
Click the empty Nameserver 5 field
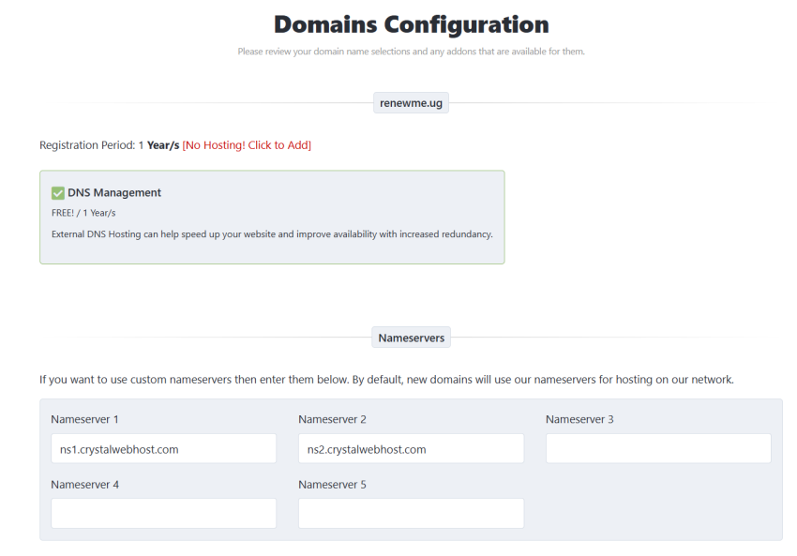[411, 513]
